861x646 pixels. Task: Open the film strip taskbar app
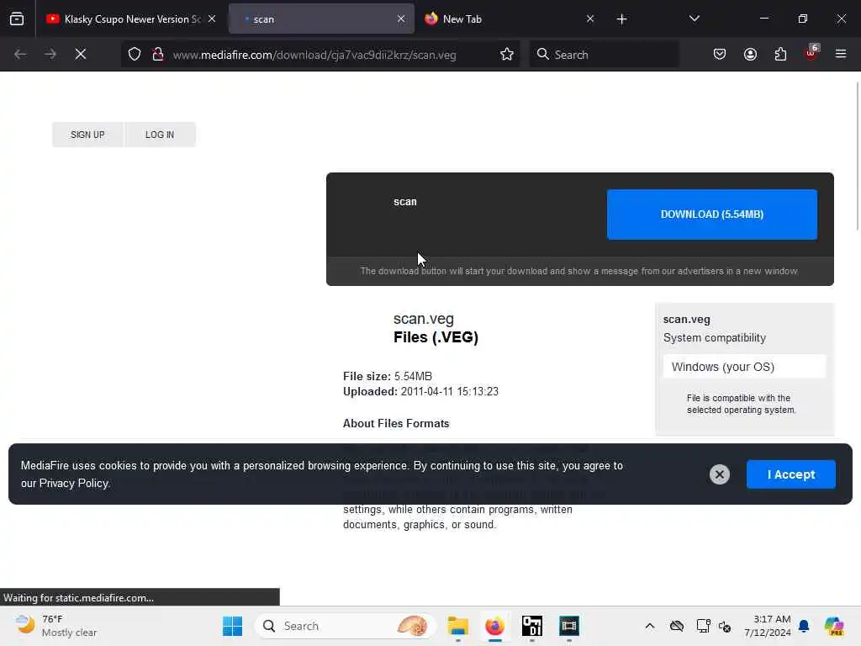569,626
